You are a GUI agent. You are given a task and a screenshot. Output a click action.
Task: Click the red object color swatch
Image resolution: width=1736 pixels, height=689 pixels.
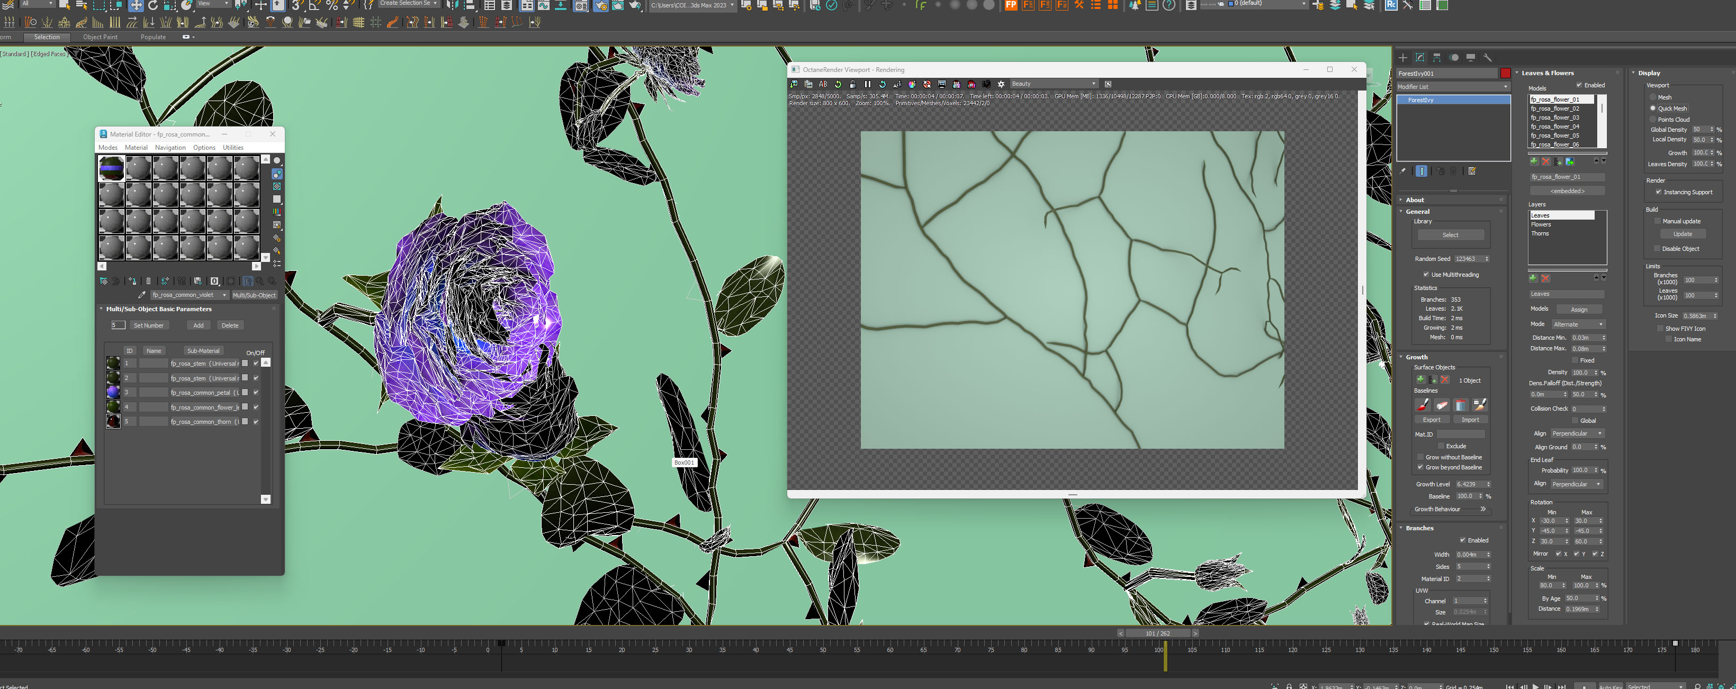1505,74
